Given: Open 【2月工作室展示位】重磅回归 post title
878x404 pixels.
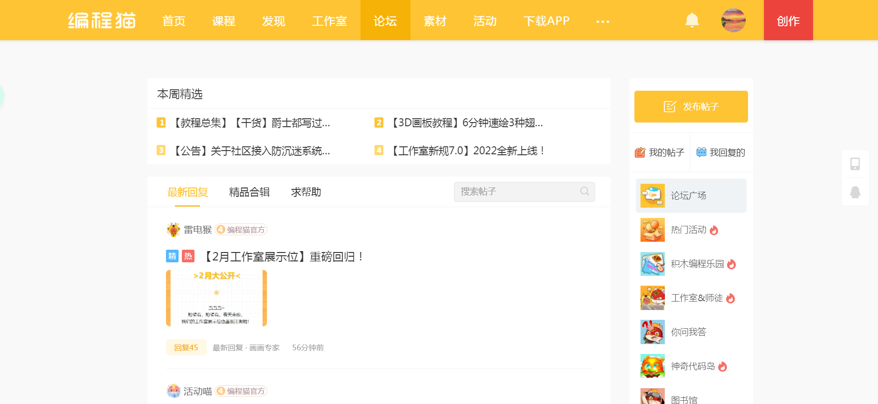Looking at the screenshot, I should [283, 257].
